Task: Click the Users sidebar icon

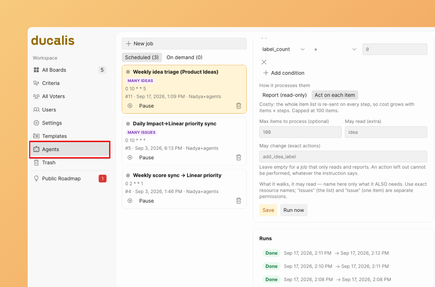Action: click(36, 110)
